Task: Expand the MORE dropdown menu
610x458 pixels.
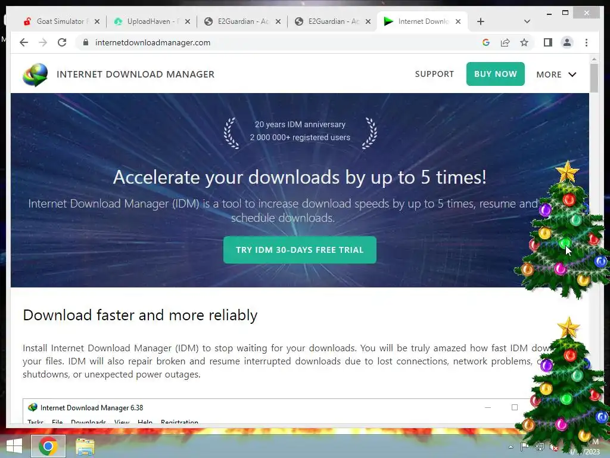Action: coord(556,75)
